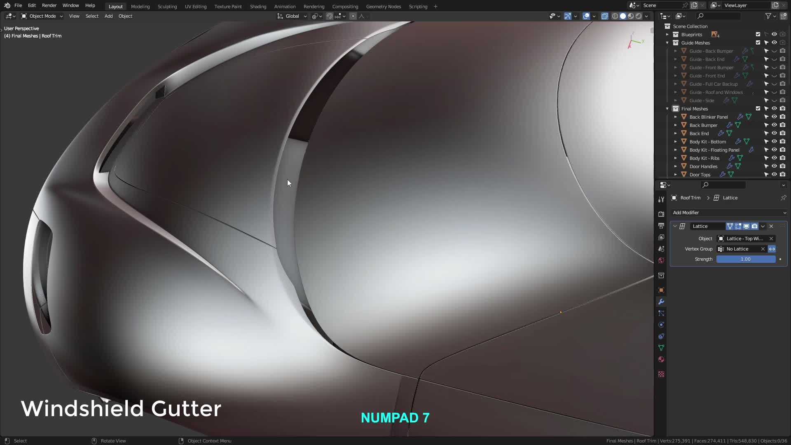Open the Render properties tab icon

click(661, 214)
